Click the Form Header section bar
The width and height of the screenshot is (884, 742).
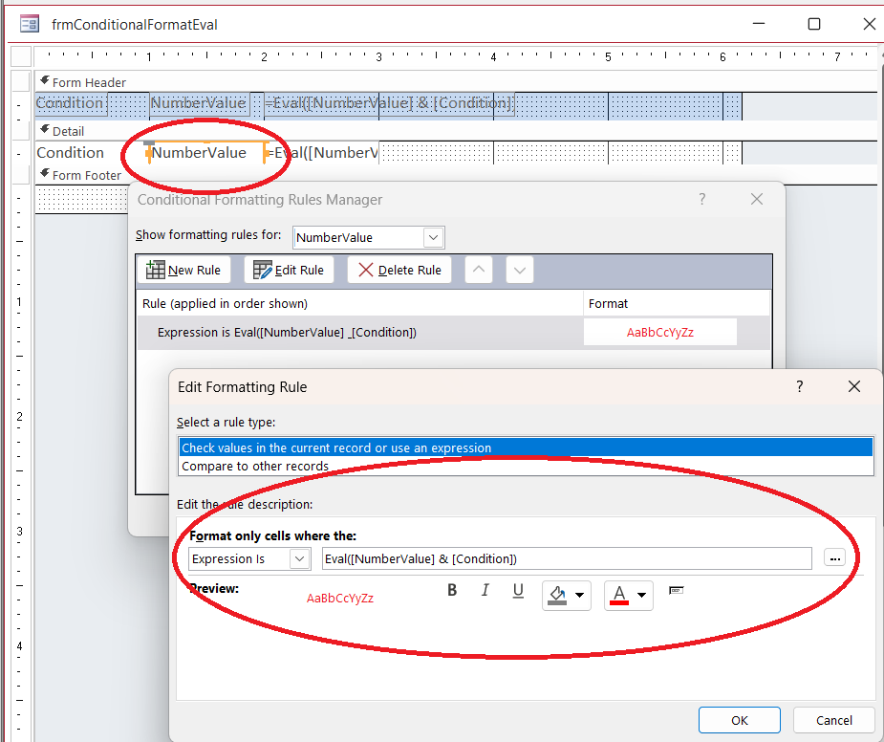[x=456, y=82]
